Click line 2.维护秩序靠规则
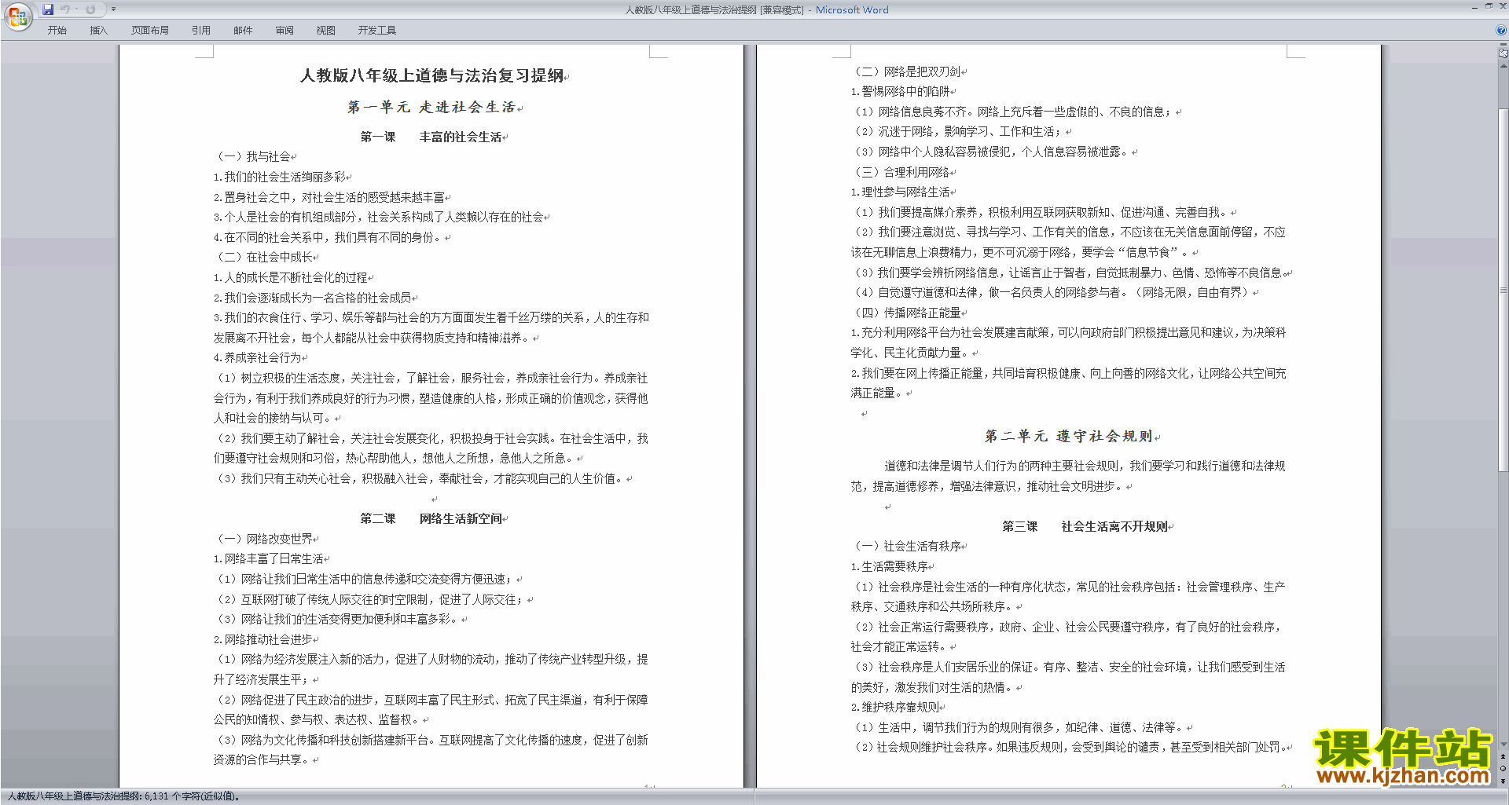Image resolution: width=1509 pixels, height=805 pixels. click(x=894, y=707)
